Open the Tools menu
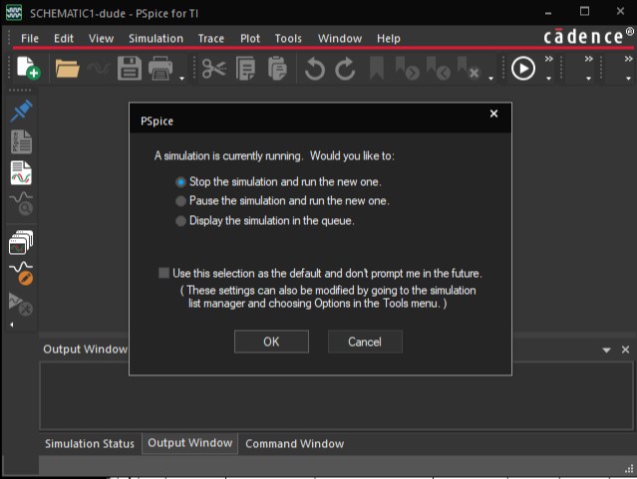 click(288, 39)
